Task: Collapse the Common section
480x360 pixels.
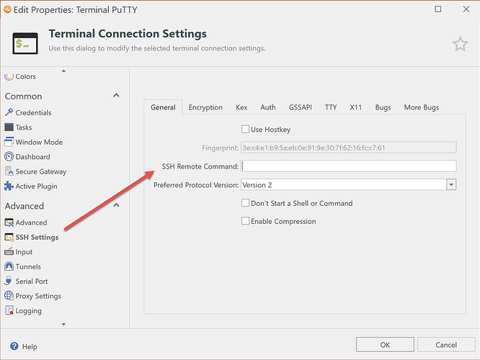Action: [x=116, y=96]
